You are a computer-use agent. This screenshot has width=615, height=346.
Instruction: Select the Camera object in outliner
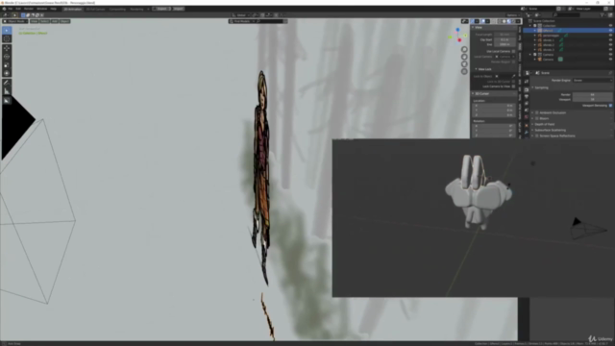(549, 60)
